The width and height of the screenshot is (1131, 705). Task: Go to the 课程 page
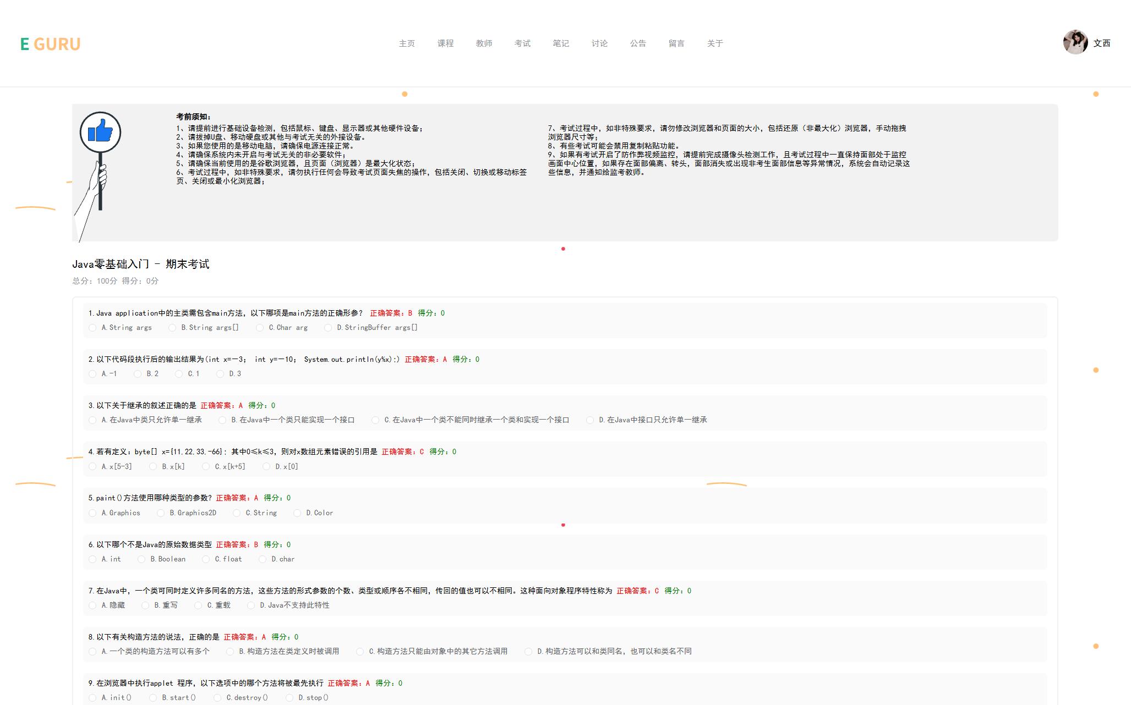tap(445, 43)
